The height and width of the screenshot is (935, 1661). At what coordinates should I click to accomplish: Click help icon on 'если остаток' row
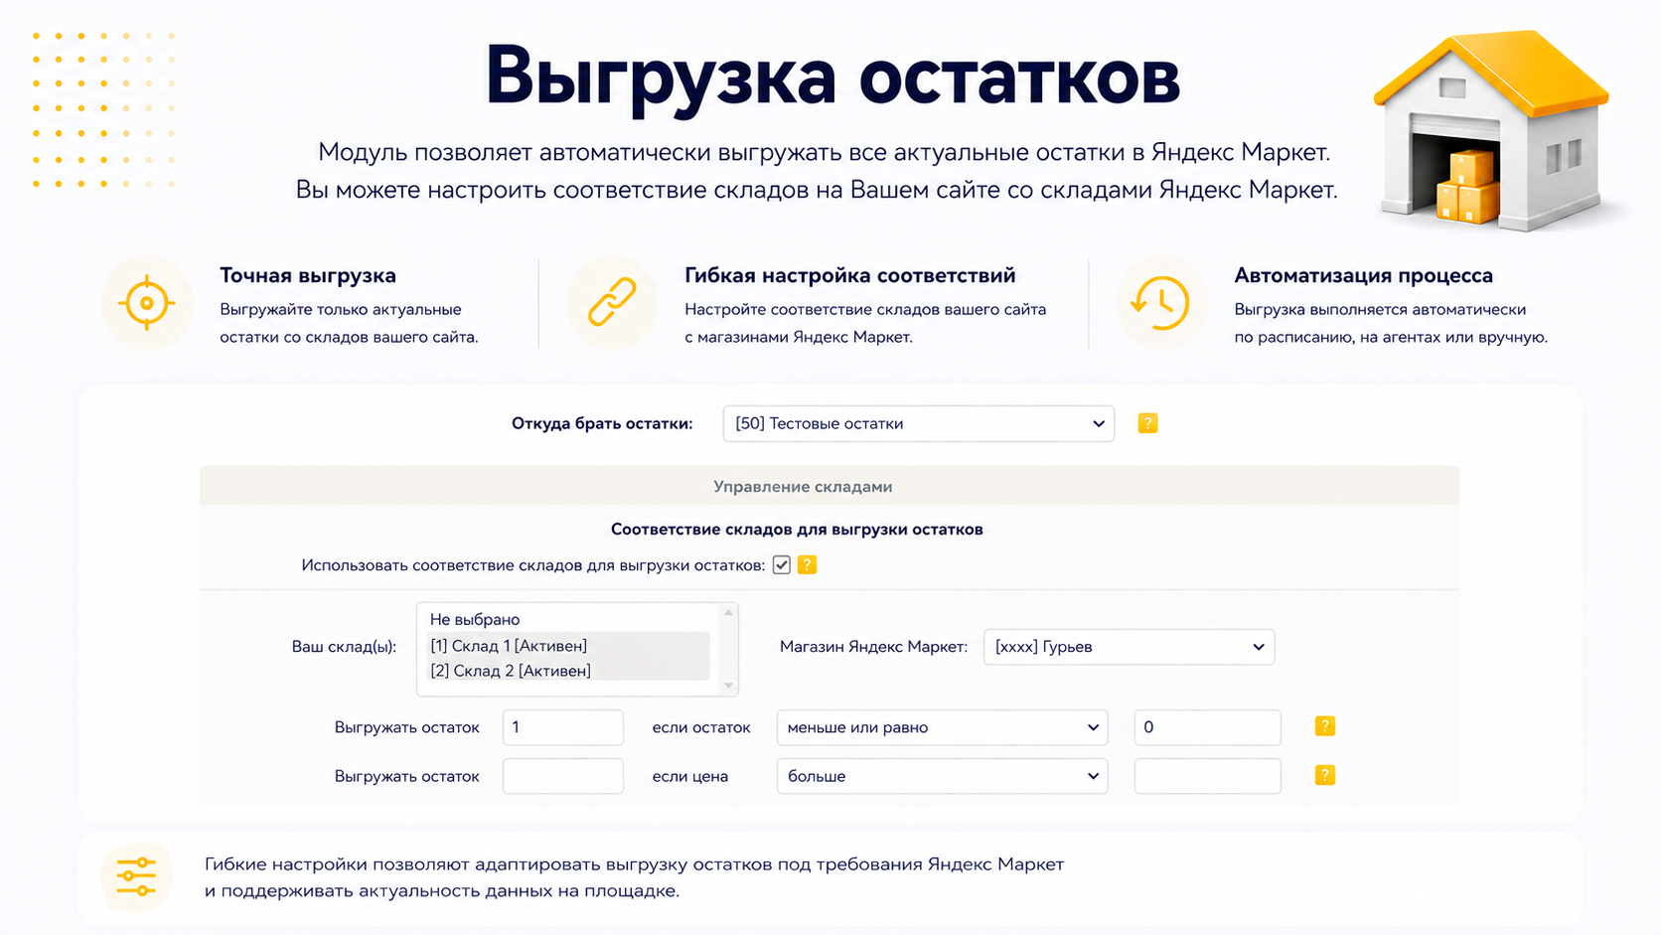[x=1324, y=726]
